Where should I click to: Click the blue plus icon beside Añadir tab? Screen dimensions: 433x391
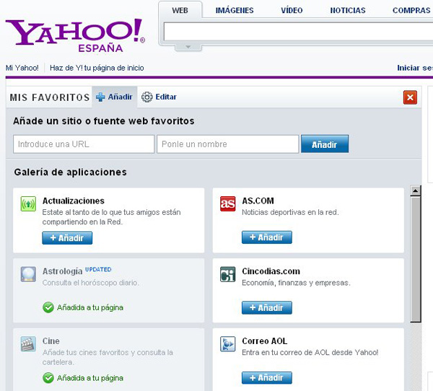click(100, 97)
